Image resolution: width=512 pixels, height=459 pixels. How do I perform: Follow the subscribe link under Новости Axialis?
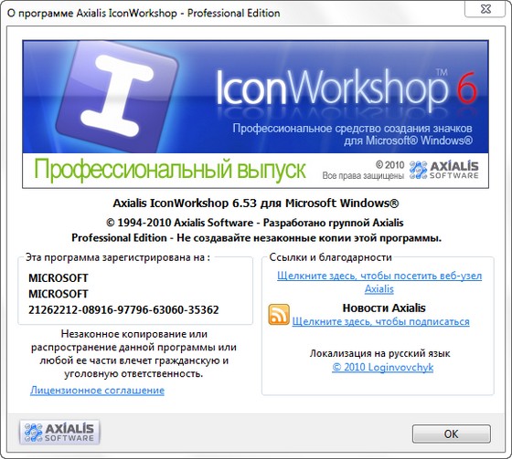point(380,322)
